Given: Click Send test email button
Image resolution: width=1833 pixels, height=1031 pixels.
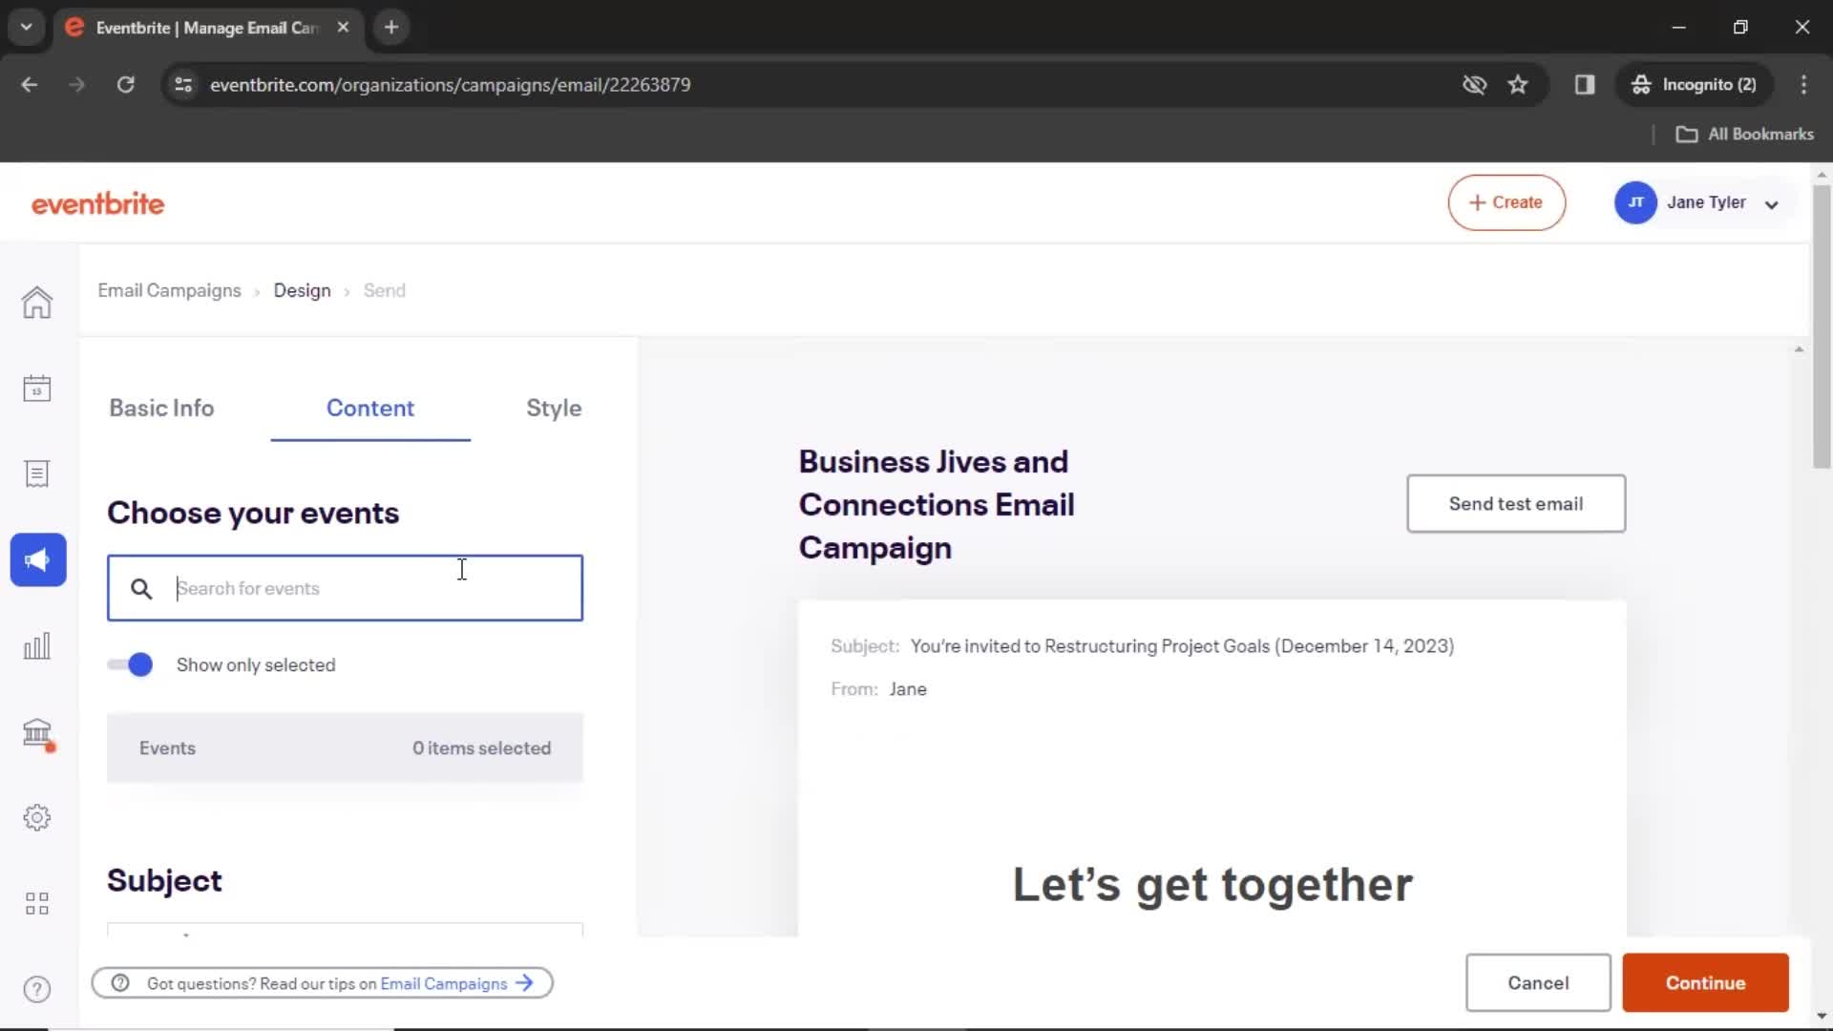Looking at the screenshot, I should pyautogui.click(x=1516, y=503).
